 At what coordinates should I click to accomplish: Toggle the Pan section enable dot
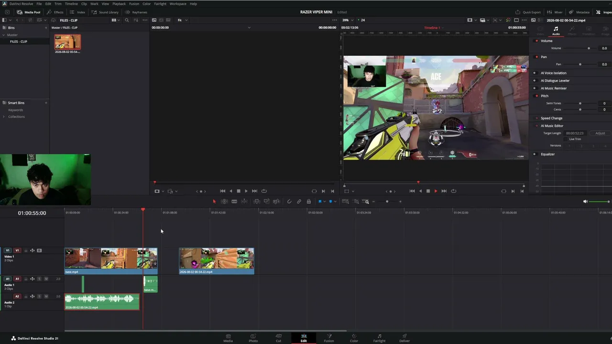click(x=536, y=57)
